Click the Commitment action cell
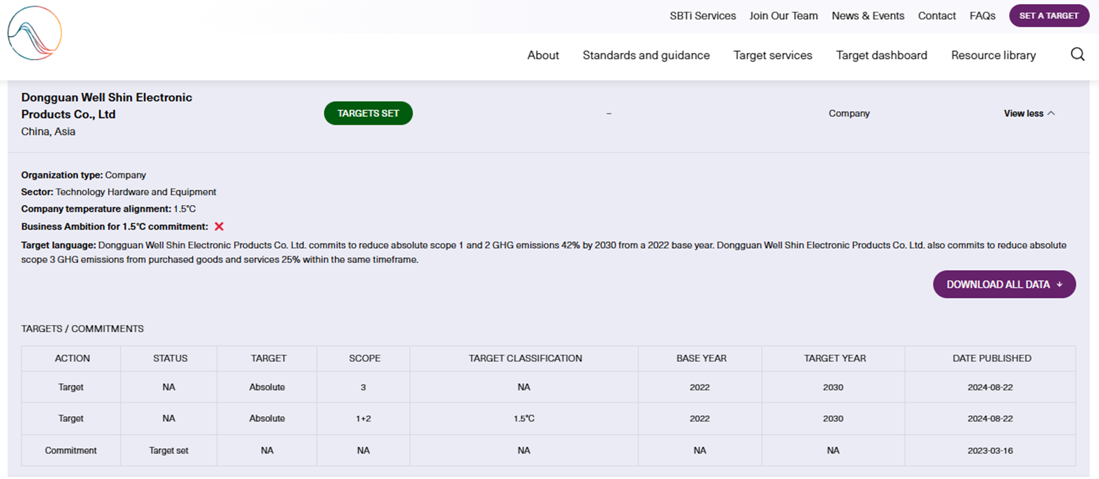 pyautogui.click(x=71, y=451)
